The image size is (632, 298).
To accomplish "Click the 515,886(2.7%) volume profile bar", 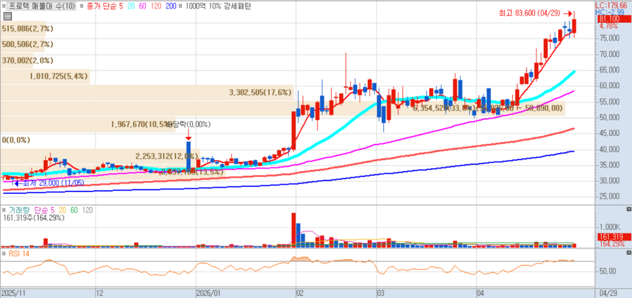I will pos(23,29).
